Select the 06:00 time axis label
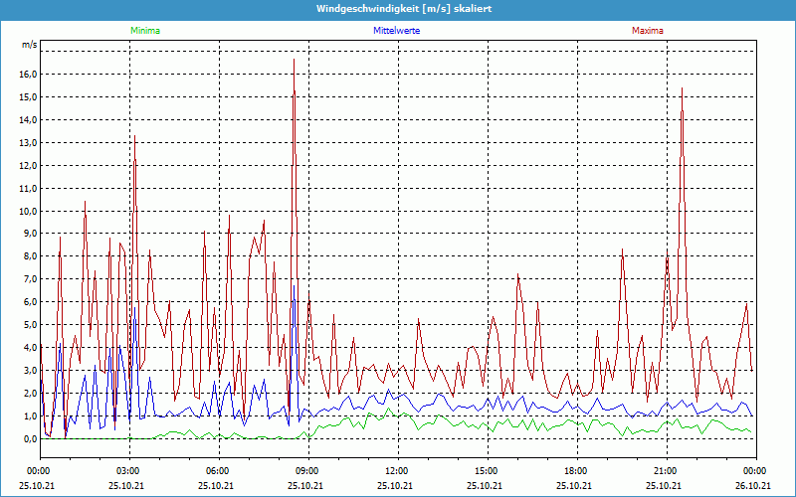Viewport: 796px width, 497px height. coord(218,471)
